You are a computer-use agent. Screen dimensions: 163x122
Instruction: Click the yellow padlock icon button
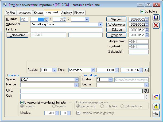tap(156, 106)
